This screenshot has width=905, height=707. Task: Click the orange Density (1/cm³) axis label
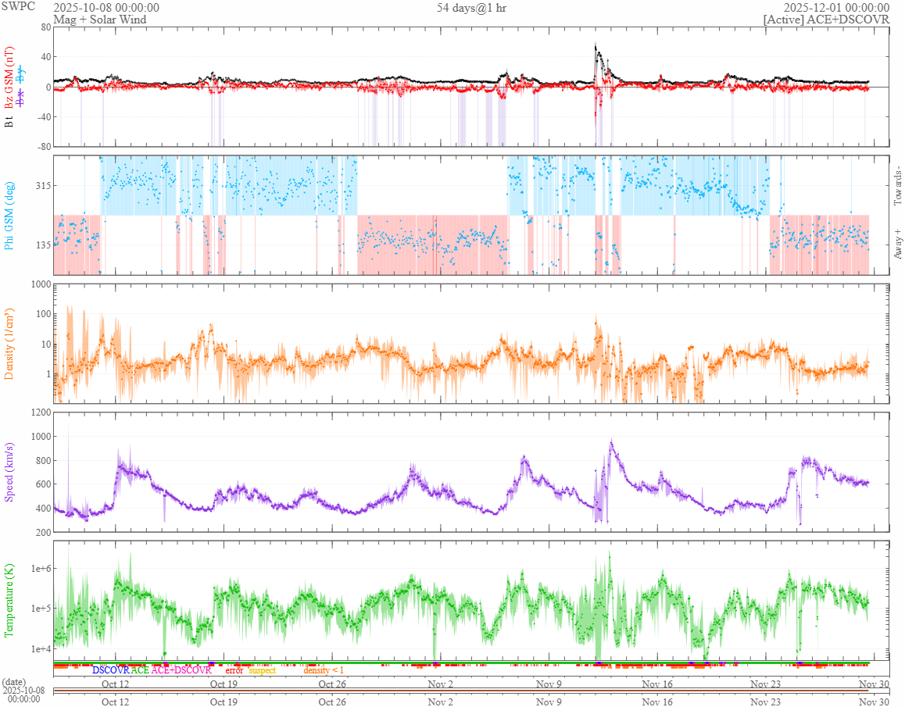point(9,344)
